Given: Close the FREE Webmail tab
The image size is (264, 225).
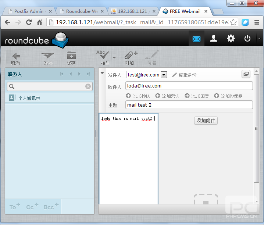Looking at the screenshot, I should pos(206,11).
